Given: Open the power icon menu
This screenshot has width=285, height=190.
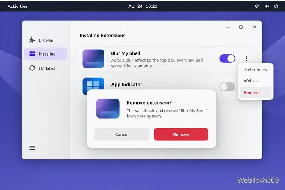Looking at the screenshot, I should 276,6.
